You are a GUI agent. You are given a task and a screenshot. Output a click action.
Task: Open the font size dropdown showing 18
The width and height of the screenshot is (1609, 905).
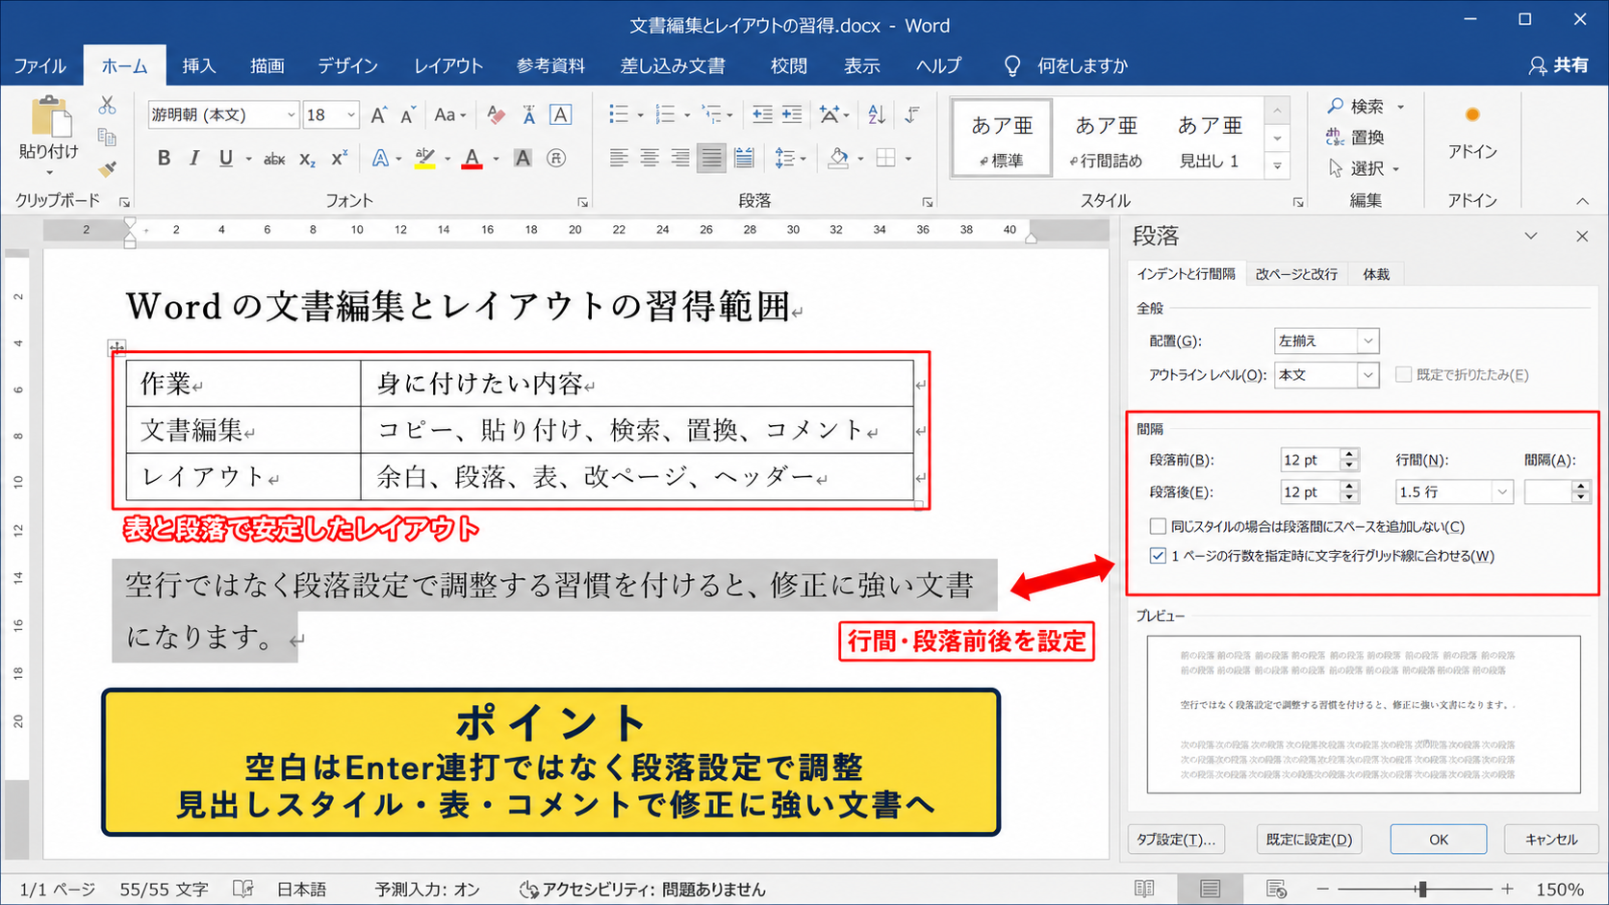[x=351, y=115]
